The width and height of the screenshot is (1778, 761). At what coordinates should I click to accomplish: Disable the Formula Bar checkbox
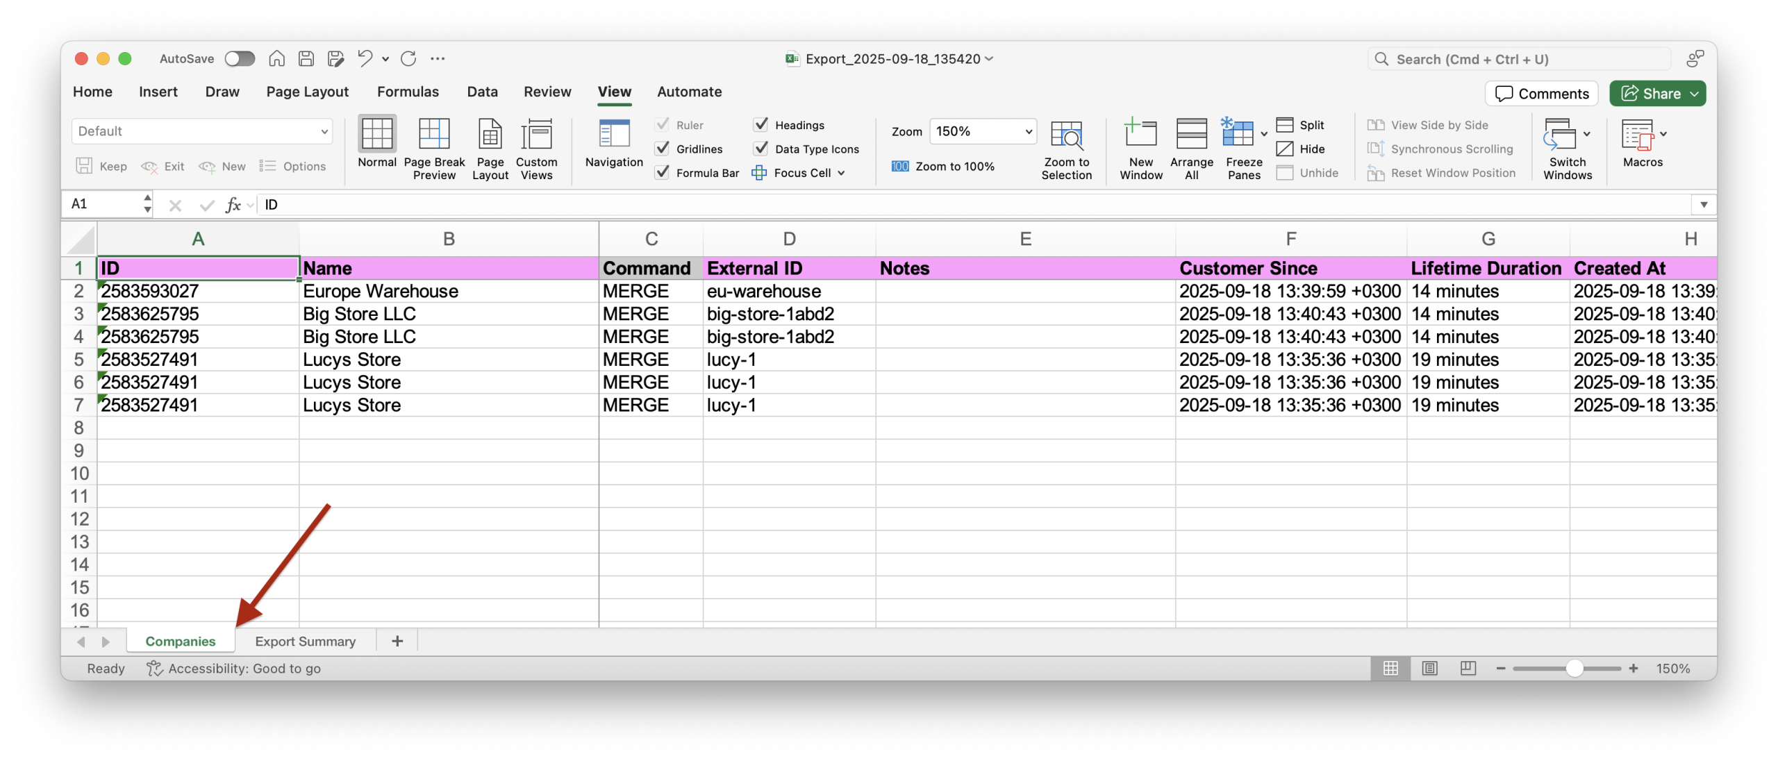663,172
